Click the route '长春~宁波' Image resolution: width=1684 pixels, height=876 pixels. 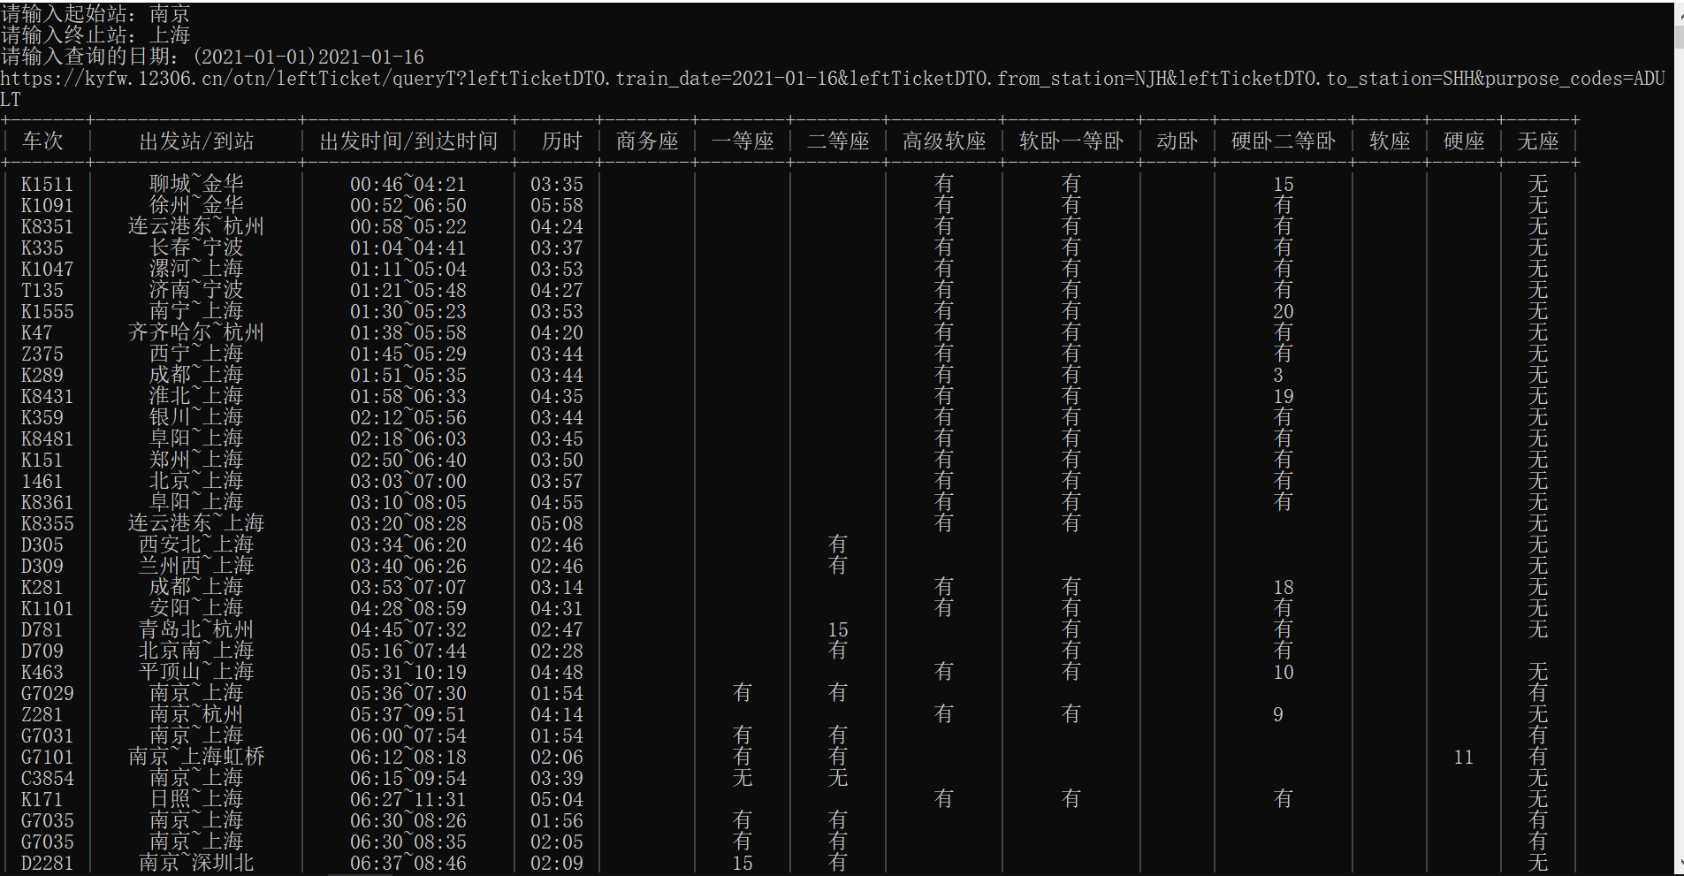196,248
